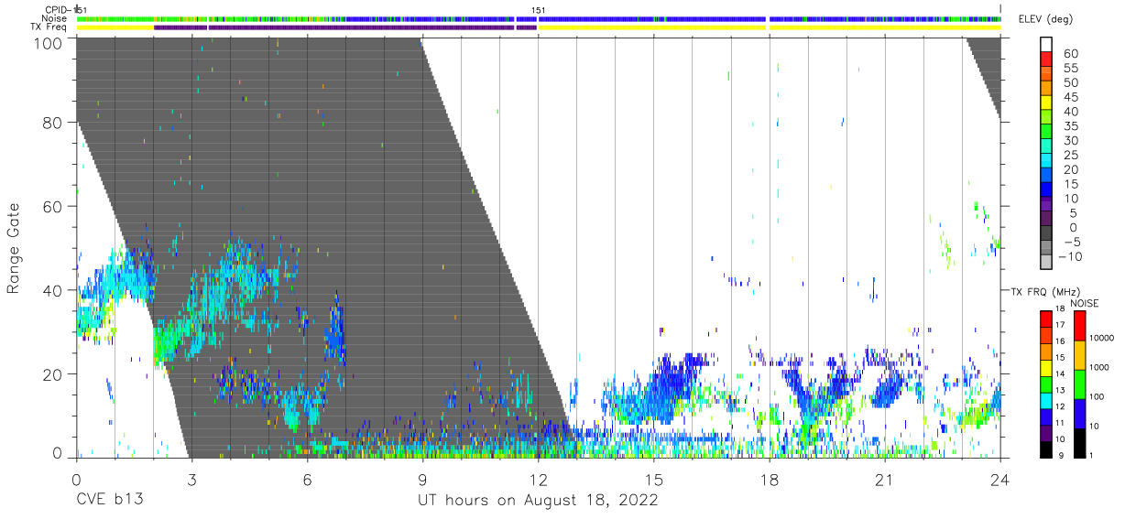Click the ELEV legend value "55"
This screenshot has height=519, width=1125.
pyautogui.click(x=1071, y=69)
